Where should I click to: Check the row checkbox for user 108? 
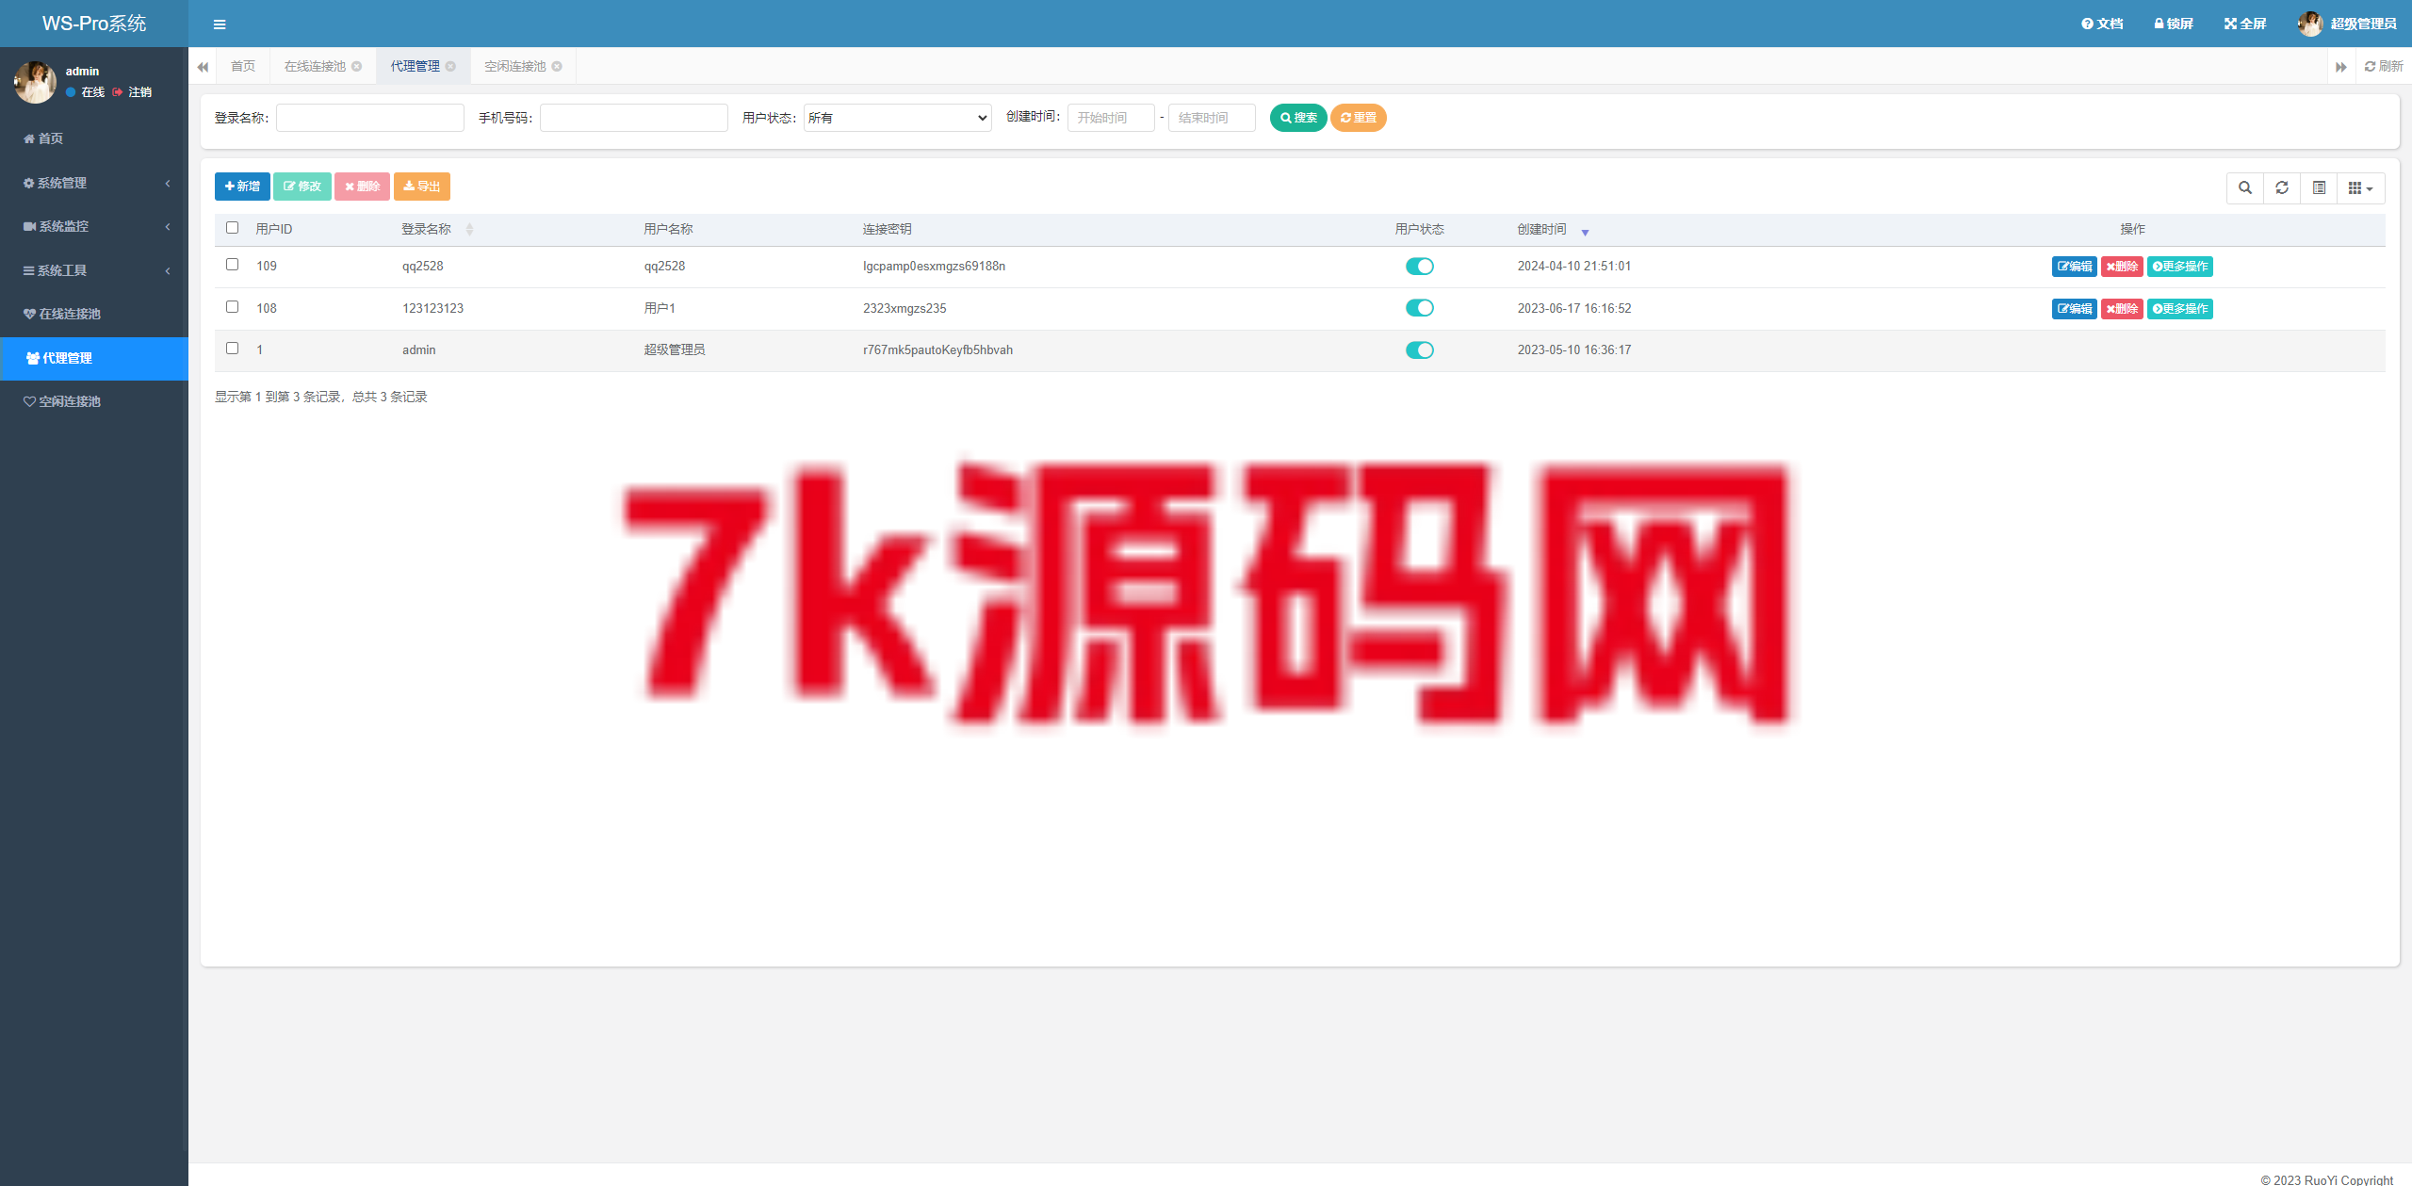pos(233,307)
